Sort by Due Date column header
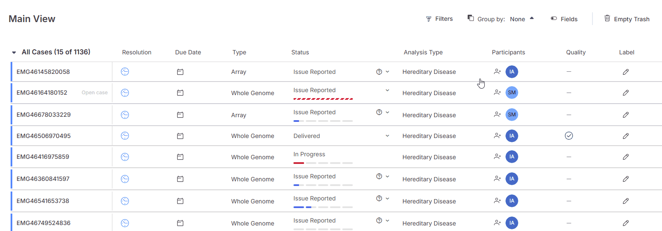The height and width of the screenshot is (231, 662). pyautogui.click(x=188, y=53)
